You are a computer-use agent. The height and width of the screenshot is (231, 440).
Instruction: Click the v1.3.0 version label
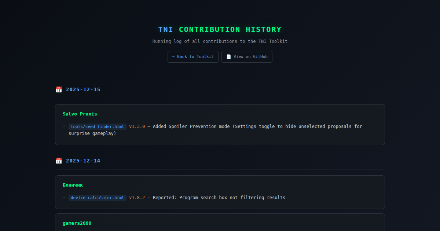pos(137,126)
